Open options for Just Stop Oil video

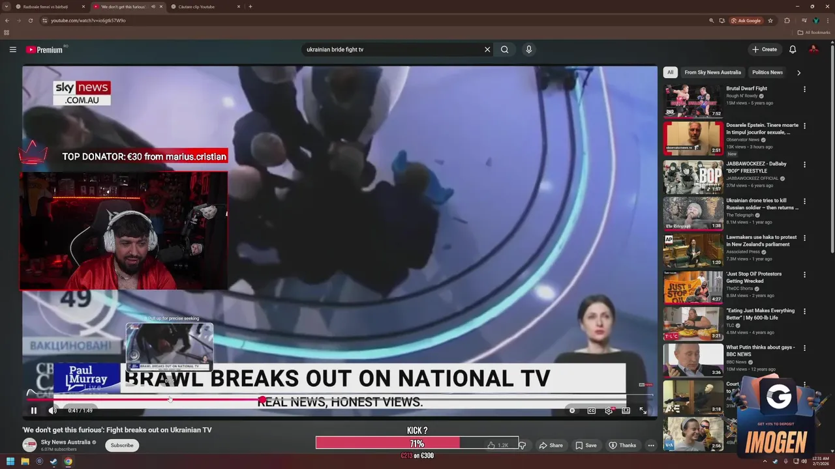[x=804, y=275]
